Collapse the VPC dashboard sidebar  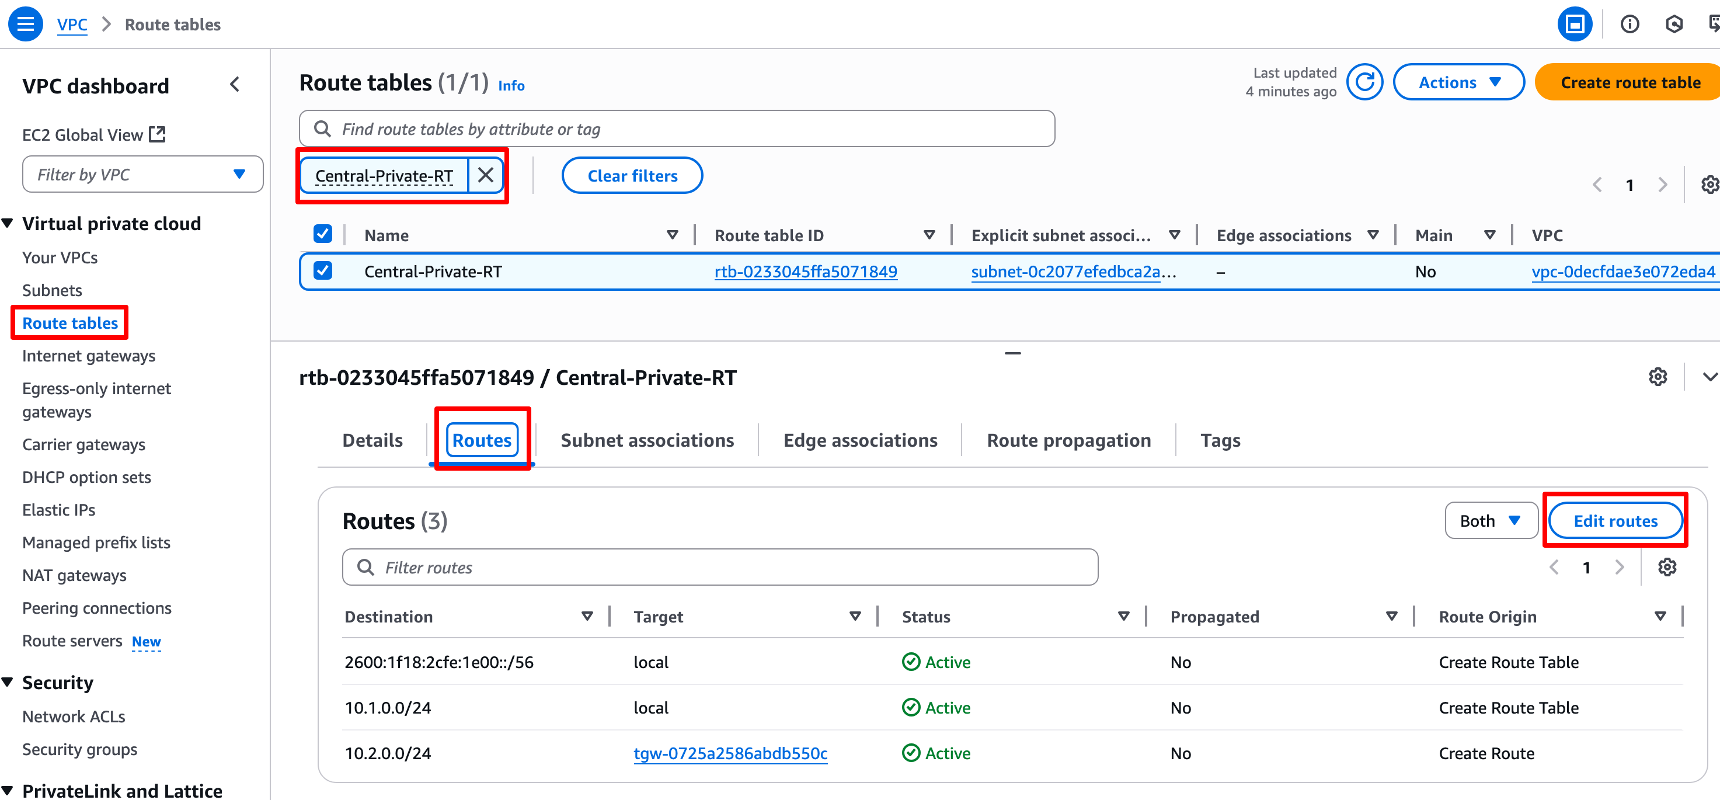coord(235,85)
